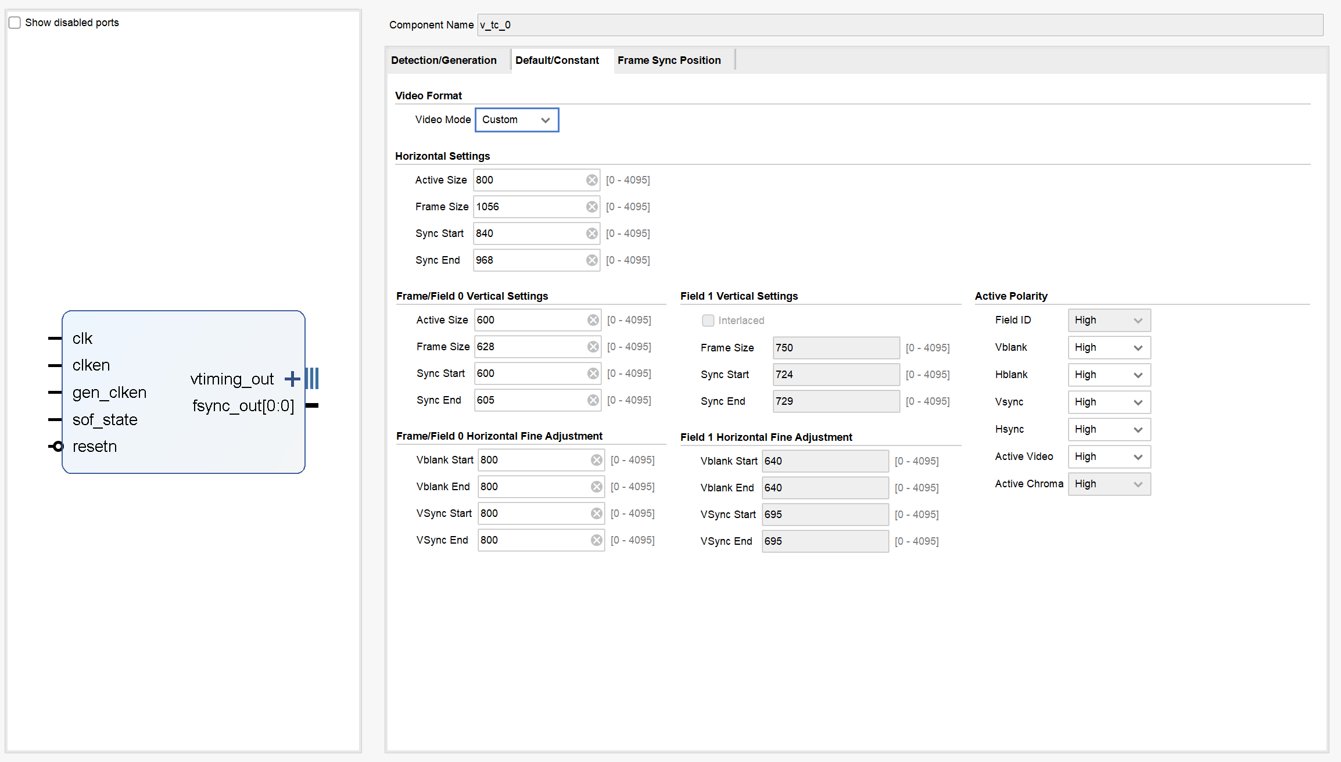Open the Hblank polarity dropdown

pos(1109,375)
